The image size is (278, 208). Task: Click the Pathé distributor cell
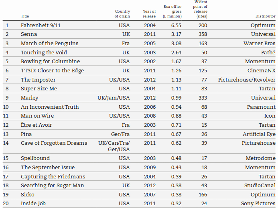click(x=268, y=52)
